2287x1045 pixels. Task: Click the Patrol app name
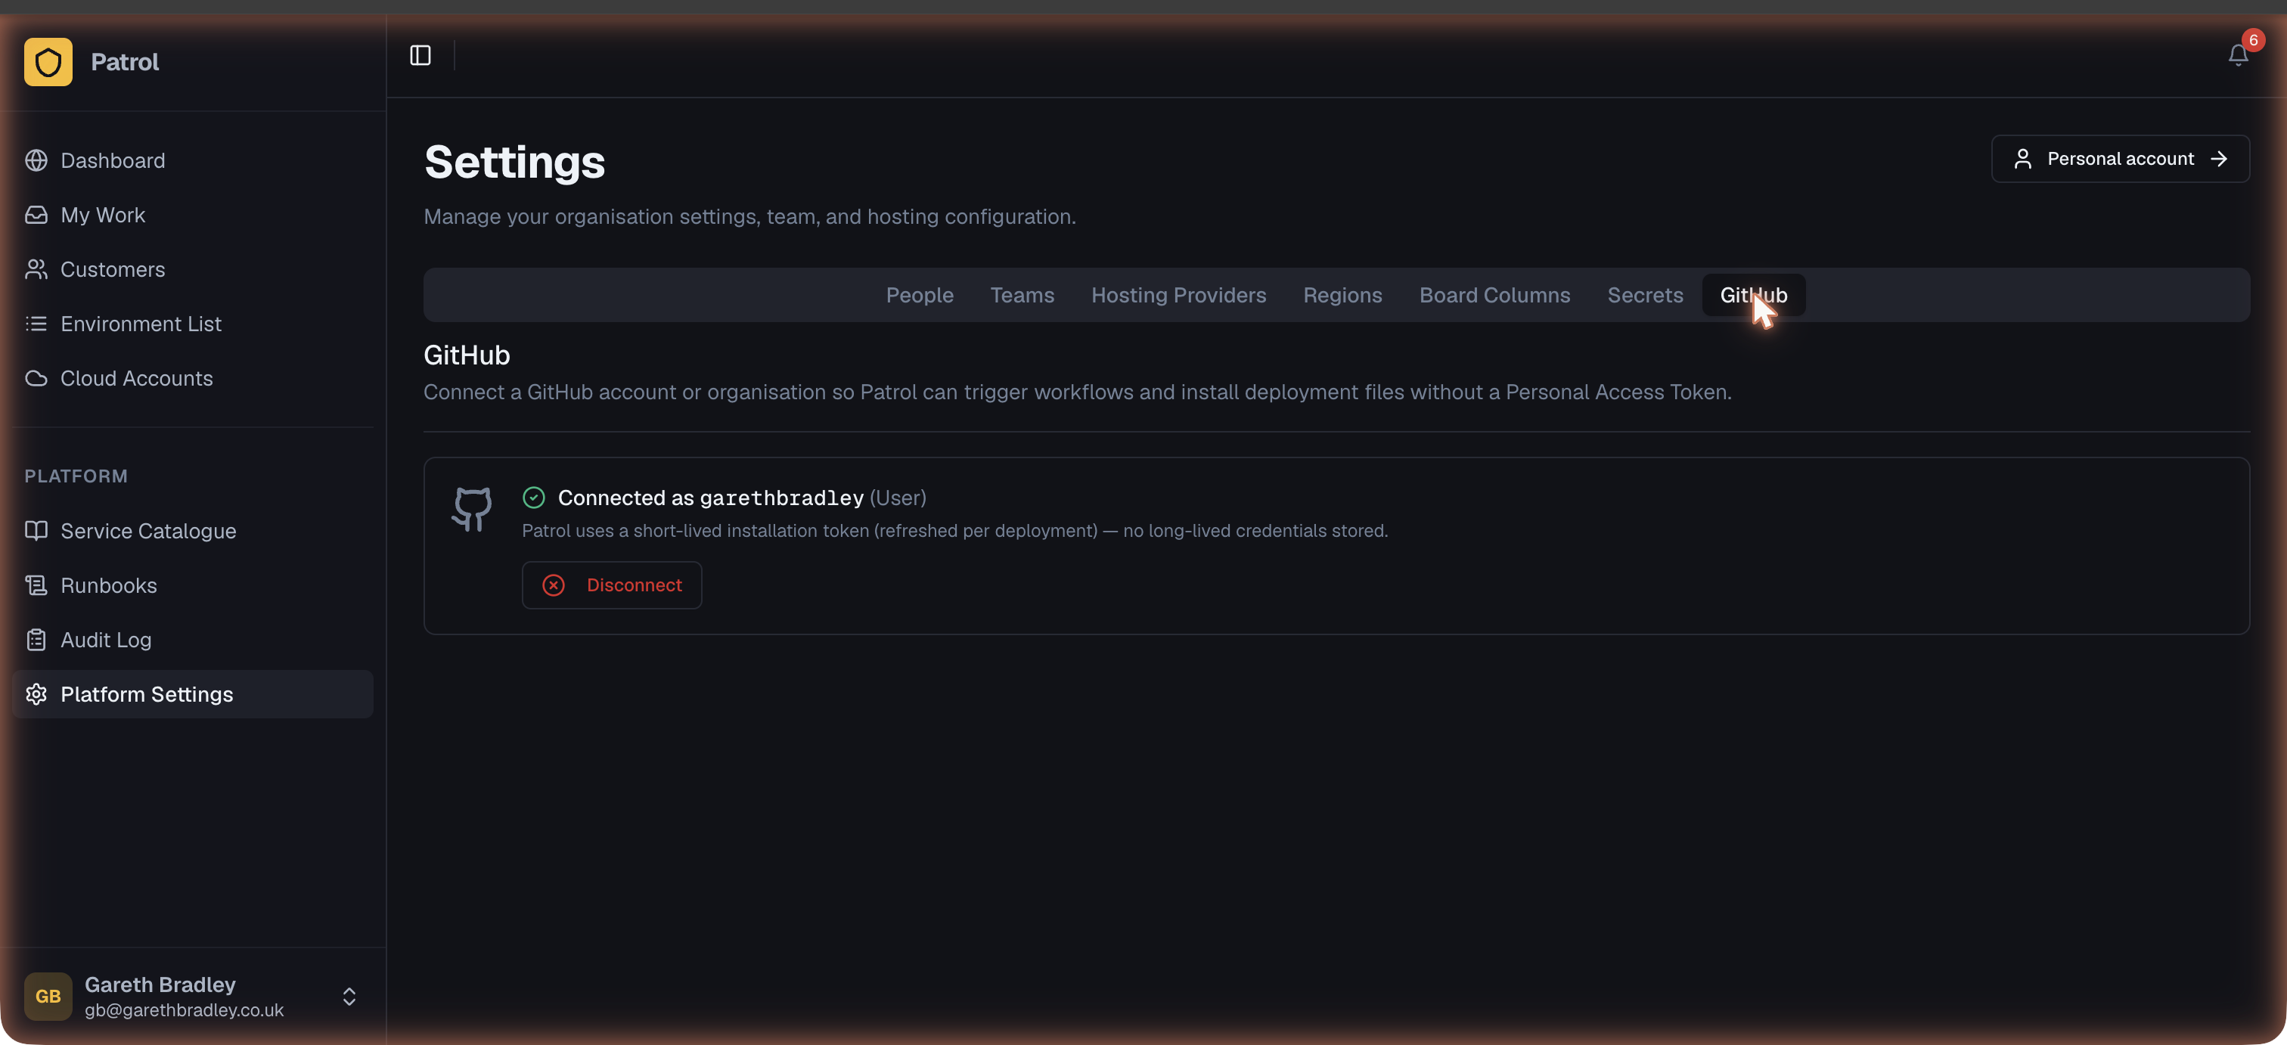pyautogui.click(x=124, y=62)
